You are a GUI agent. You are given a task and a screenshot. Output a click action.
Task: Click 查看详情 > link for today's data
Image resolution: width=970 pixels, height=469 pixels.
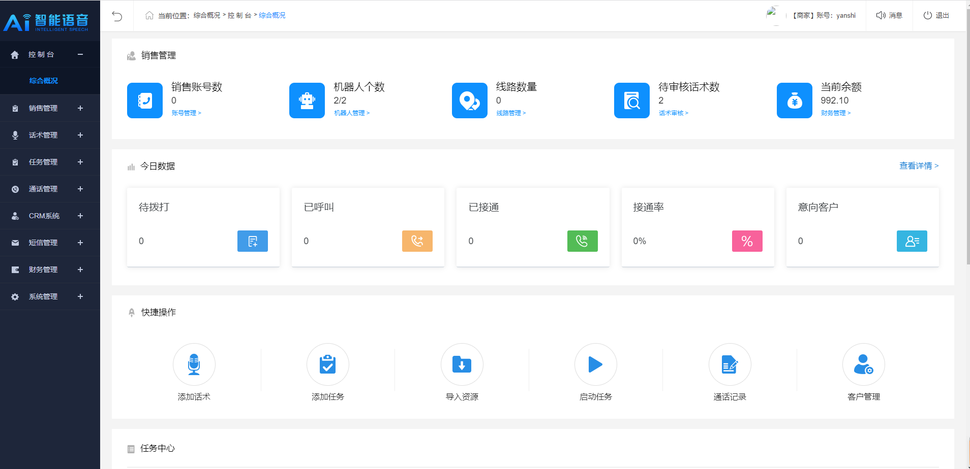click(x=919, y=166)
